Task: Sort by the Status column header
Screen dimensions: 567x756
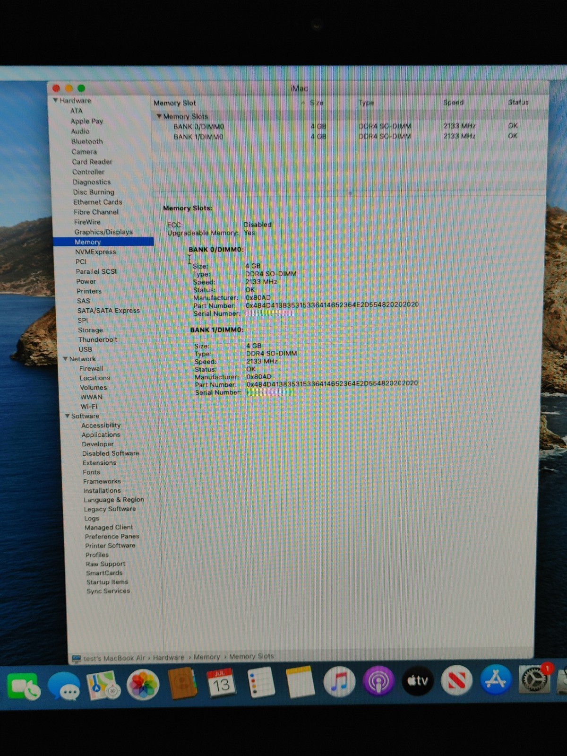Action: click(518, 102)
